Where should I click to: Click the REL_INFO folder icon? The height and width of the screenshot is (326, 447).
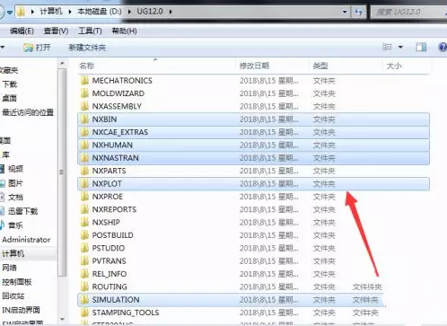tap(84, 273)
